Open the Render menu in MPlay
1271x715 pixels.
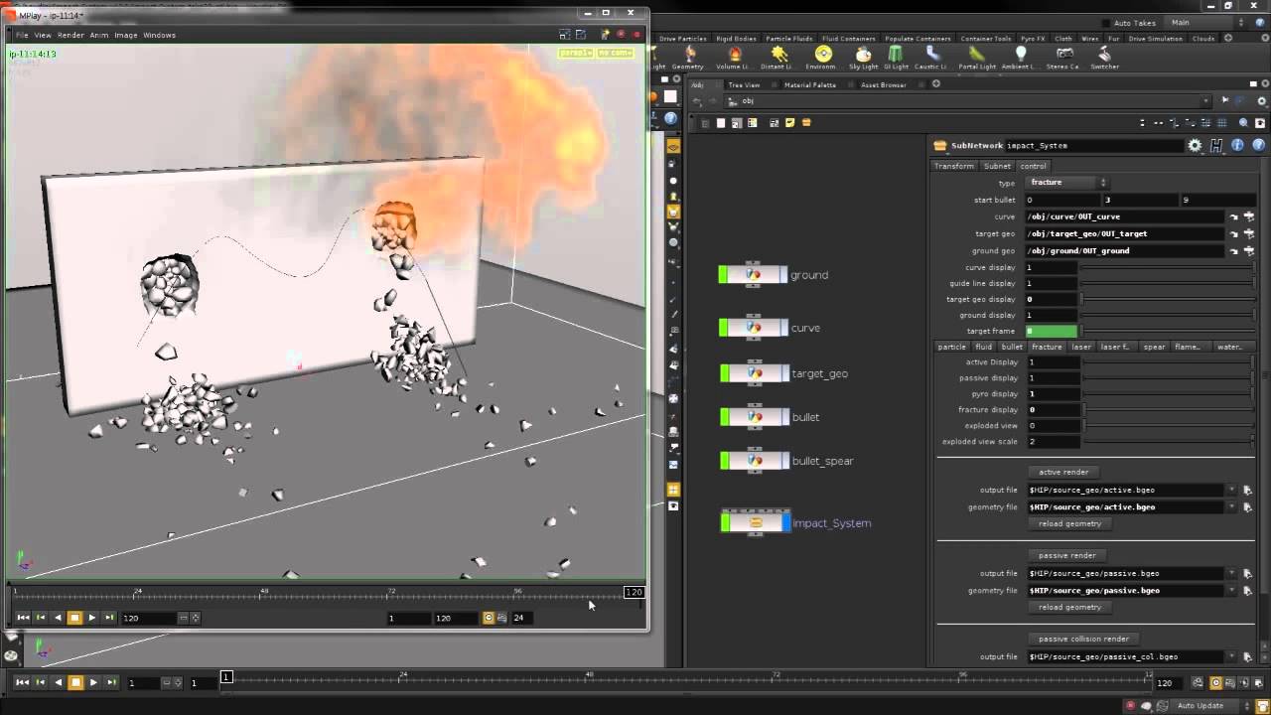point(71,35)
